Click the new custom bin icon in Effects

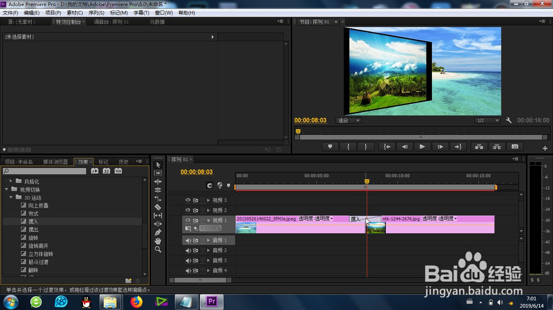pyautogui.click(x=128, y=280)
